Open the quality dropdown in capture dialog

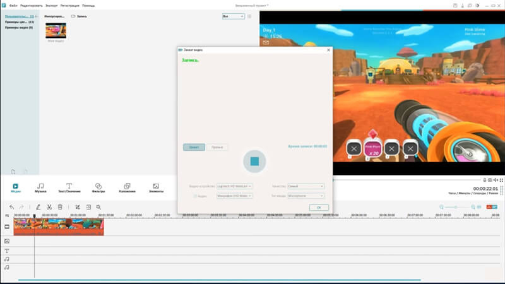tap(306, 186)
